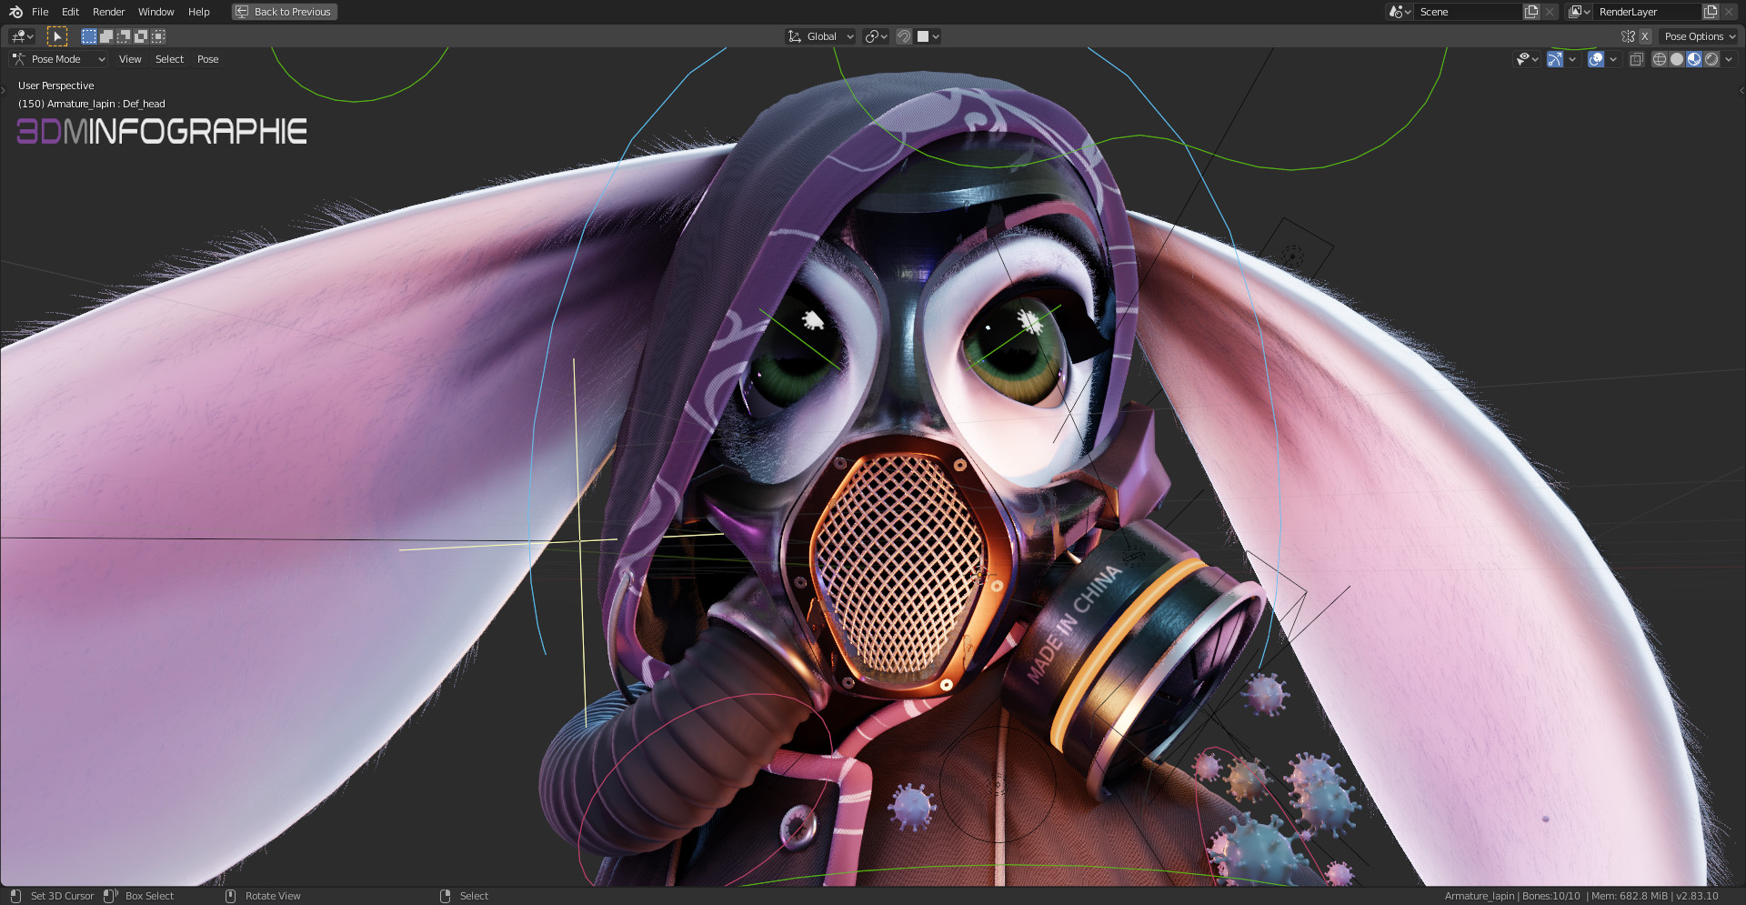The height and width of the screenshot is (905, 1746).
Task: Set selection mode to invert difference
Action: click(140, 36)
